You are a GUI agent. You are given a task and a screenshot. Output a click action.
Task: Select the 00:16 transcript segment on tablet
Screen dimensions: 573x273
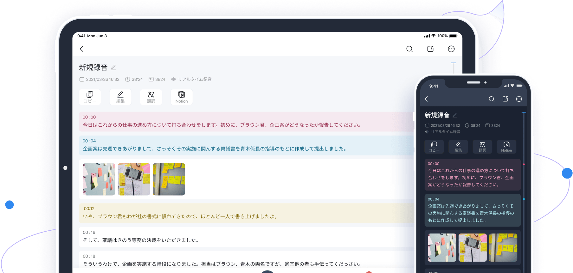click(x=246, y=237)
